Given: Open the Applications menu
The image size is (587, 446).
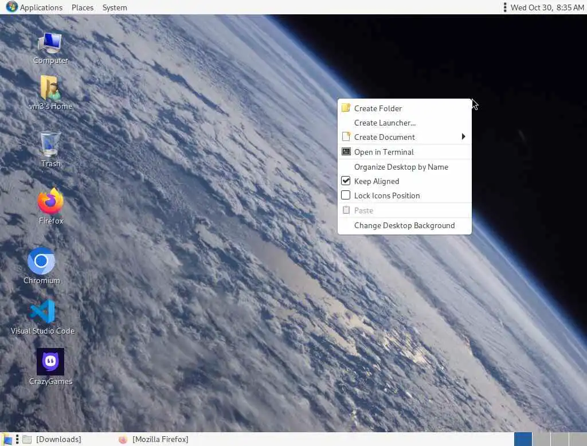Looking at the screenshot, I should (41, 7).
